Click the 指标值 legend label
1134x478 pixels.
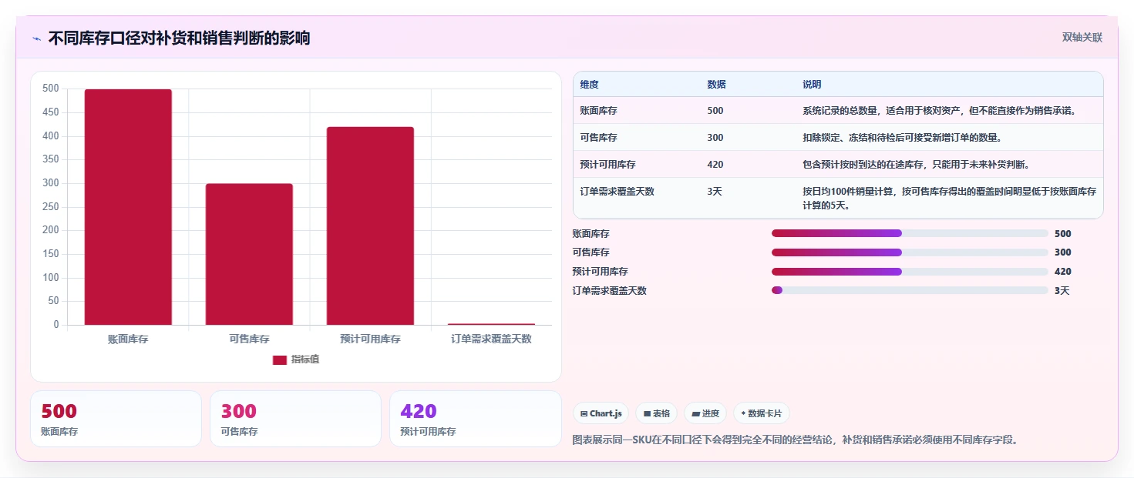pyautogui.click(x=305, y=359)
